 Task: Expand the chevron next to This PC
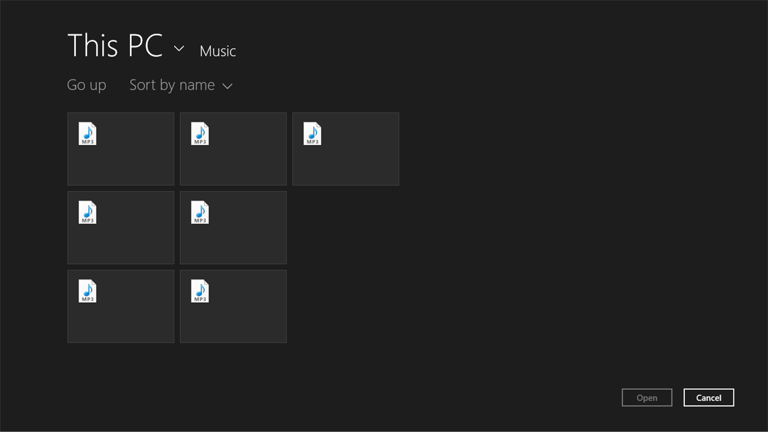tap(179, 49)
